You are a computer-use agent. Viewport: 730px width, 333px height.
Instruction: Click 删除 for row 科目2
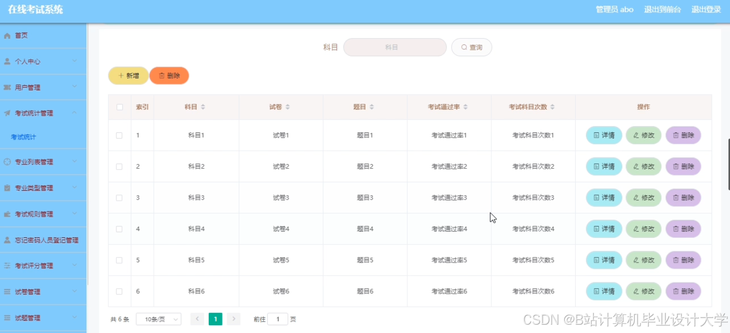click(683, 166)
